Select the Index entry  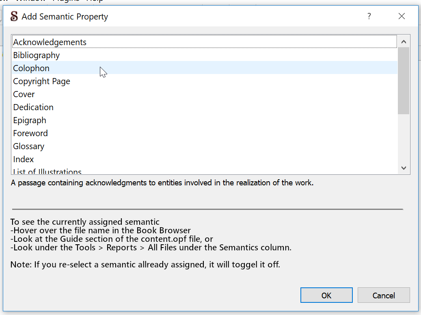[x=24, y=159]
